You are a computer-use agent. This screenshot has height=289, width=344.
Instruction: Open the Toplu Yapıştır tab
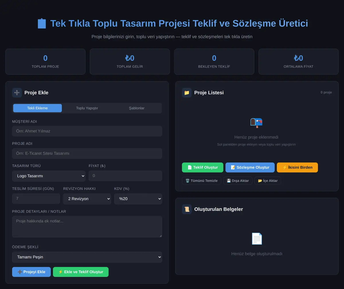click(x=87, y=108)
